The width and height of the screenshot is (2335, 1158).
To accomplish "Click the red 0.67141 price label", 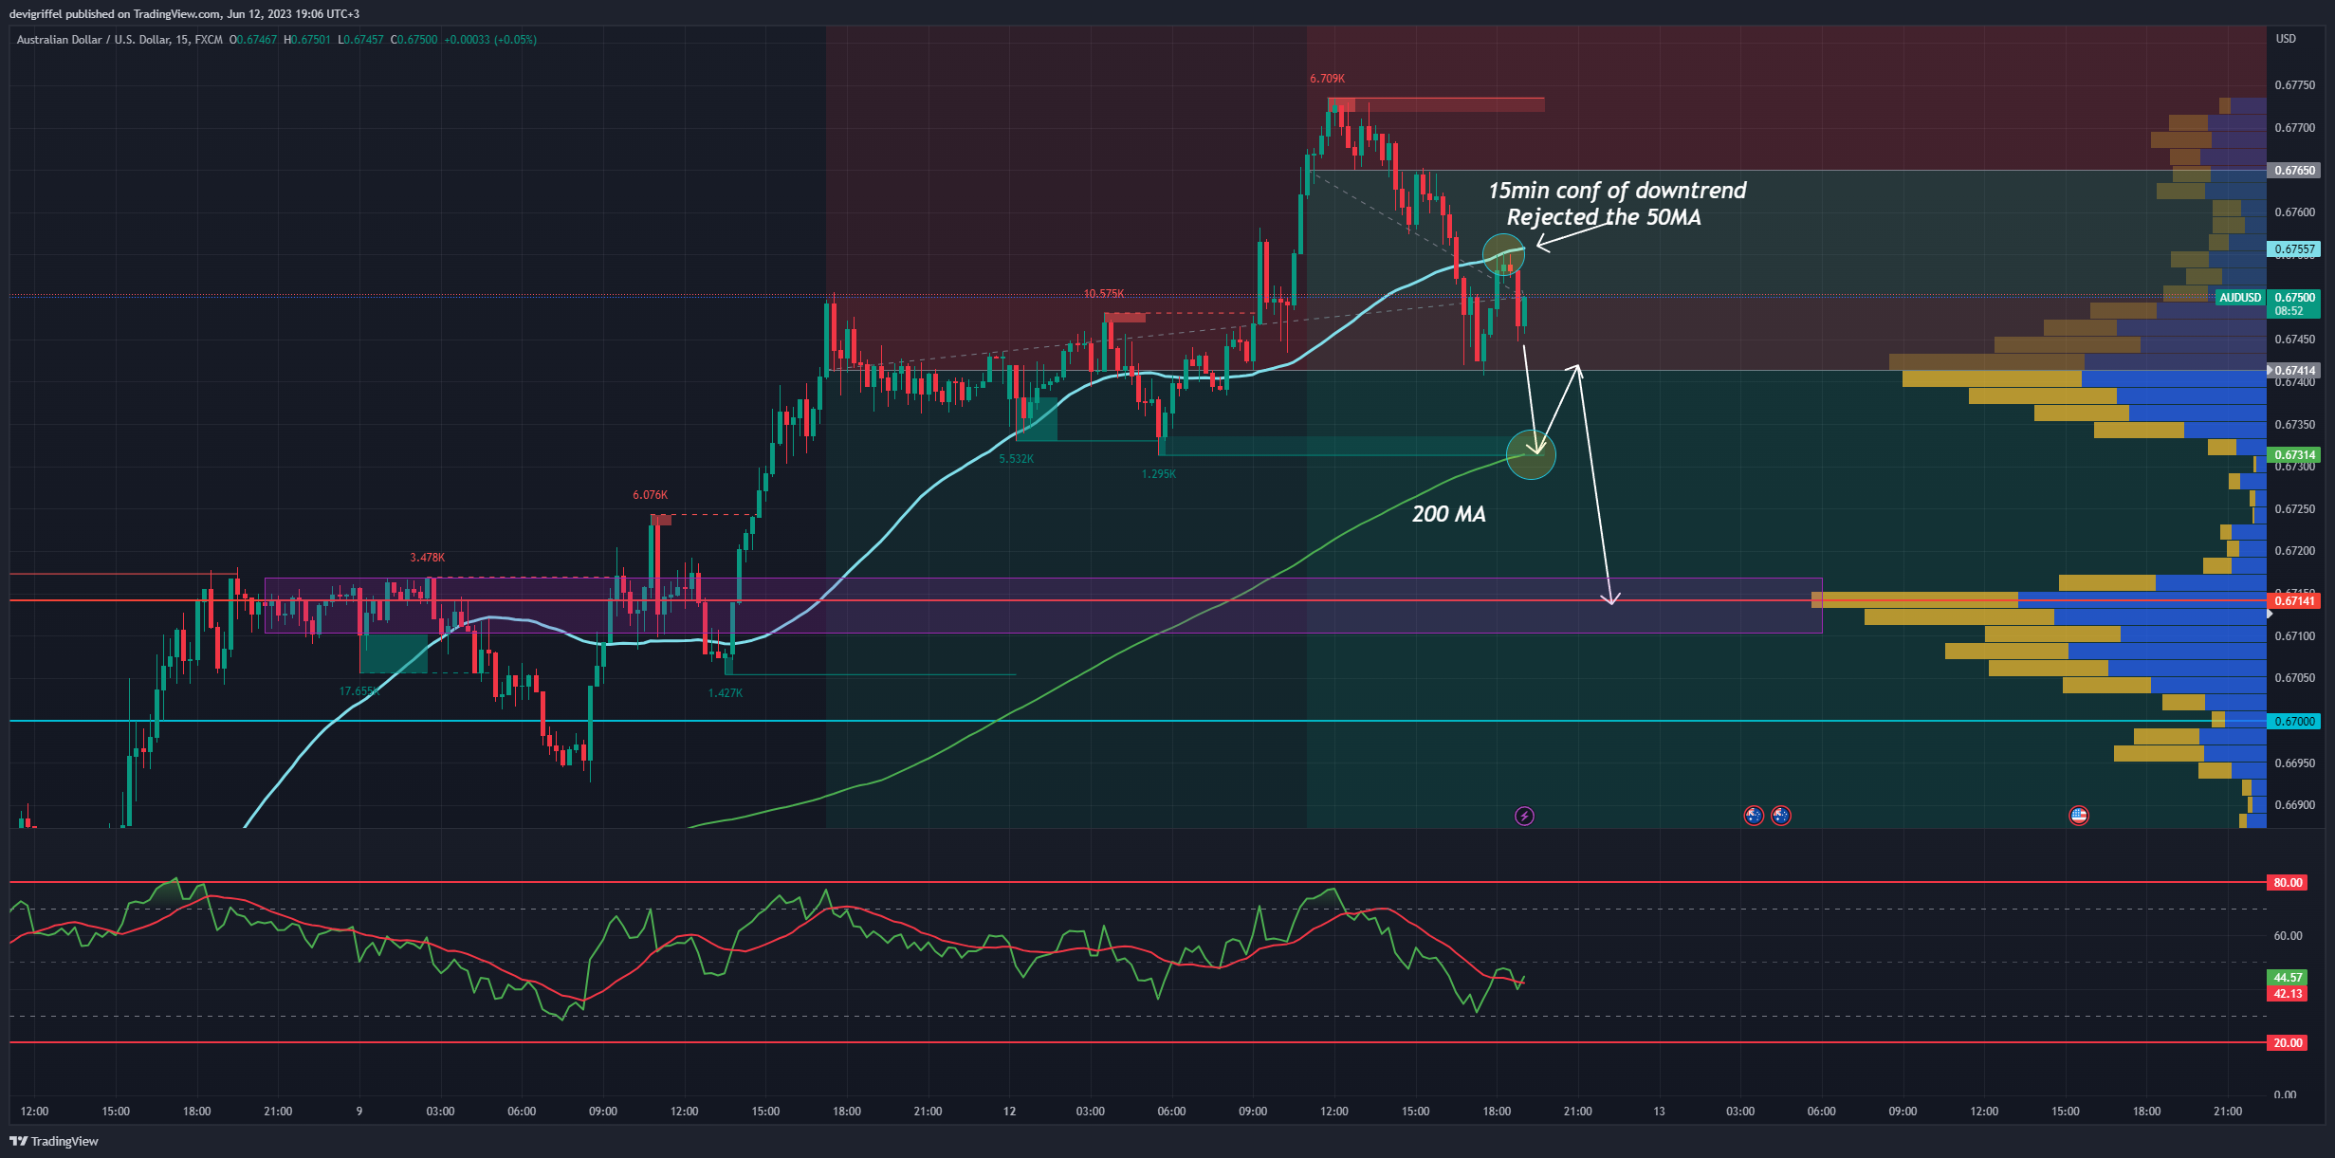I will 2294,601.
